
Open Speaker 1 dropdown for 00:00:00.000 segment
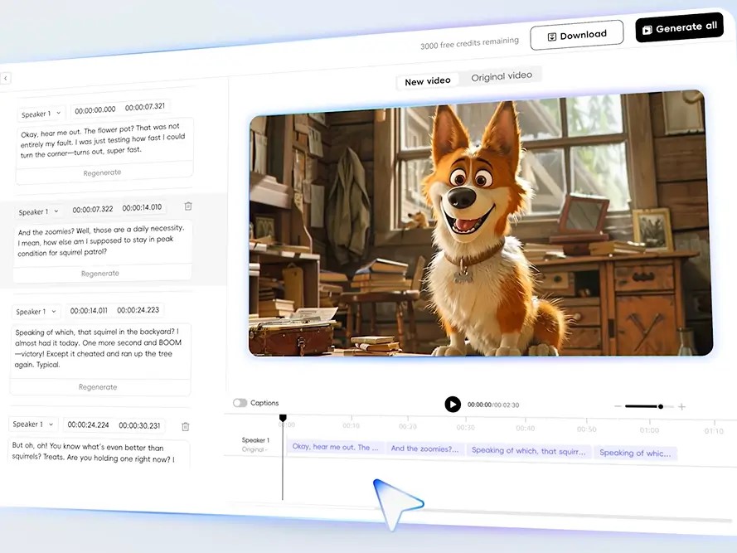pos(41,114)
